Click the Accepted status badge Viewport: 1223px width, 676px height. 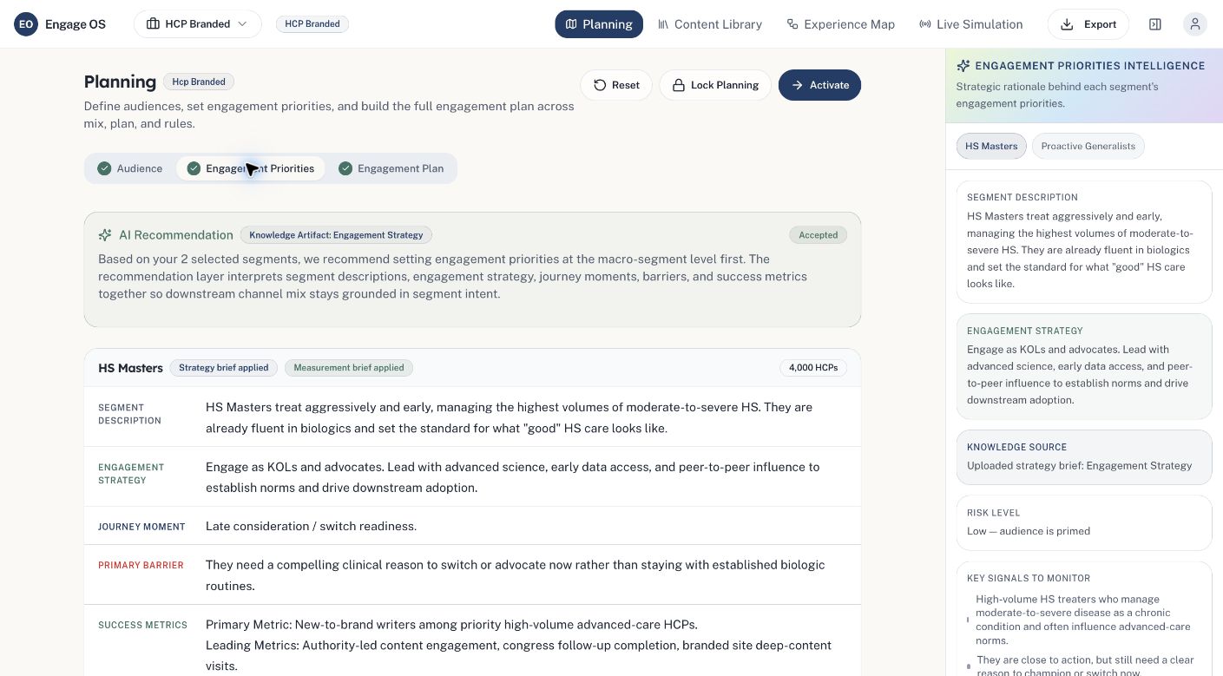[x=818, y=235]
